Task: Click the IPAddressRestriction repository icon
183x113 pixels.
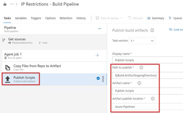Action: tap(9, 43)
